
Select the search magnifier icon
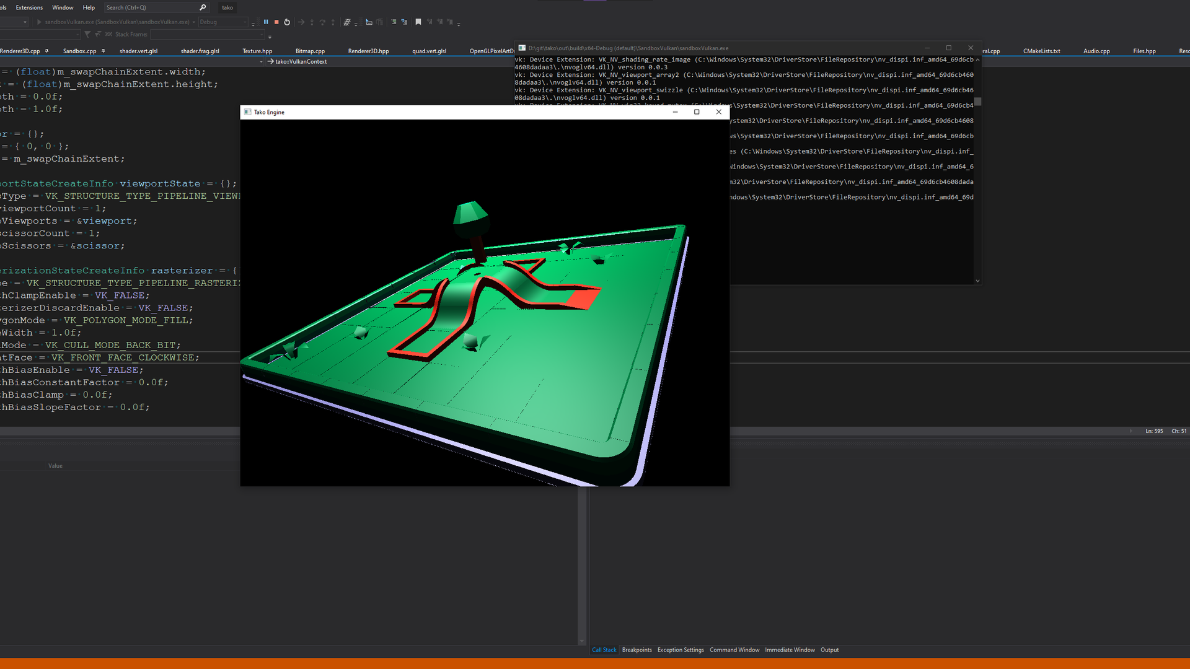pyautogui.click(x=203, y=7)
